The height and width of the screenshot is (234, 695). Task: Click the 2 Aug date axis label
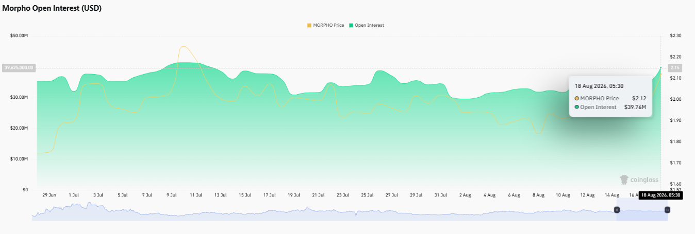(465, 195)
